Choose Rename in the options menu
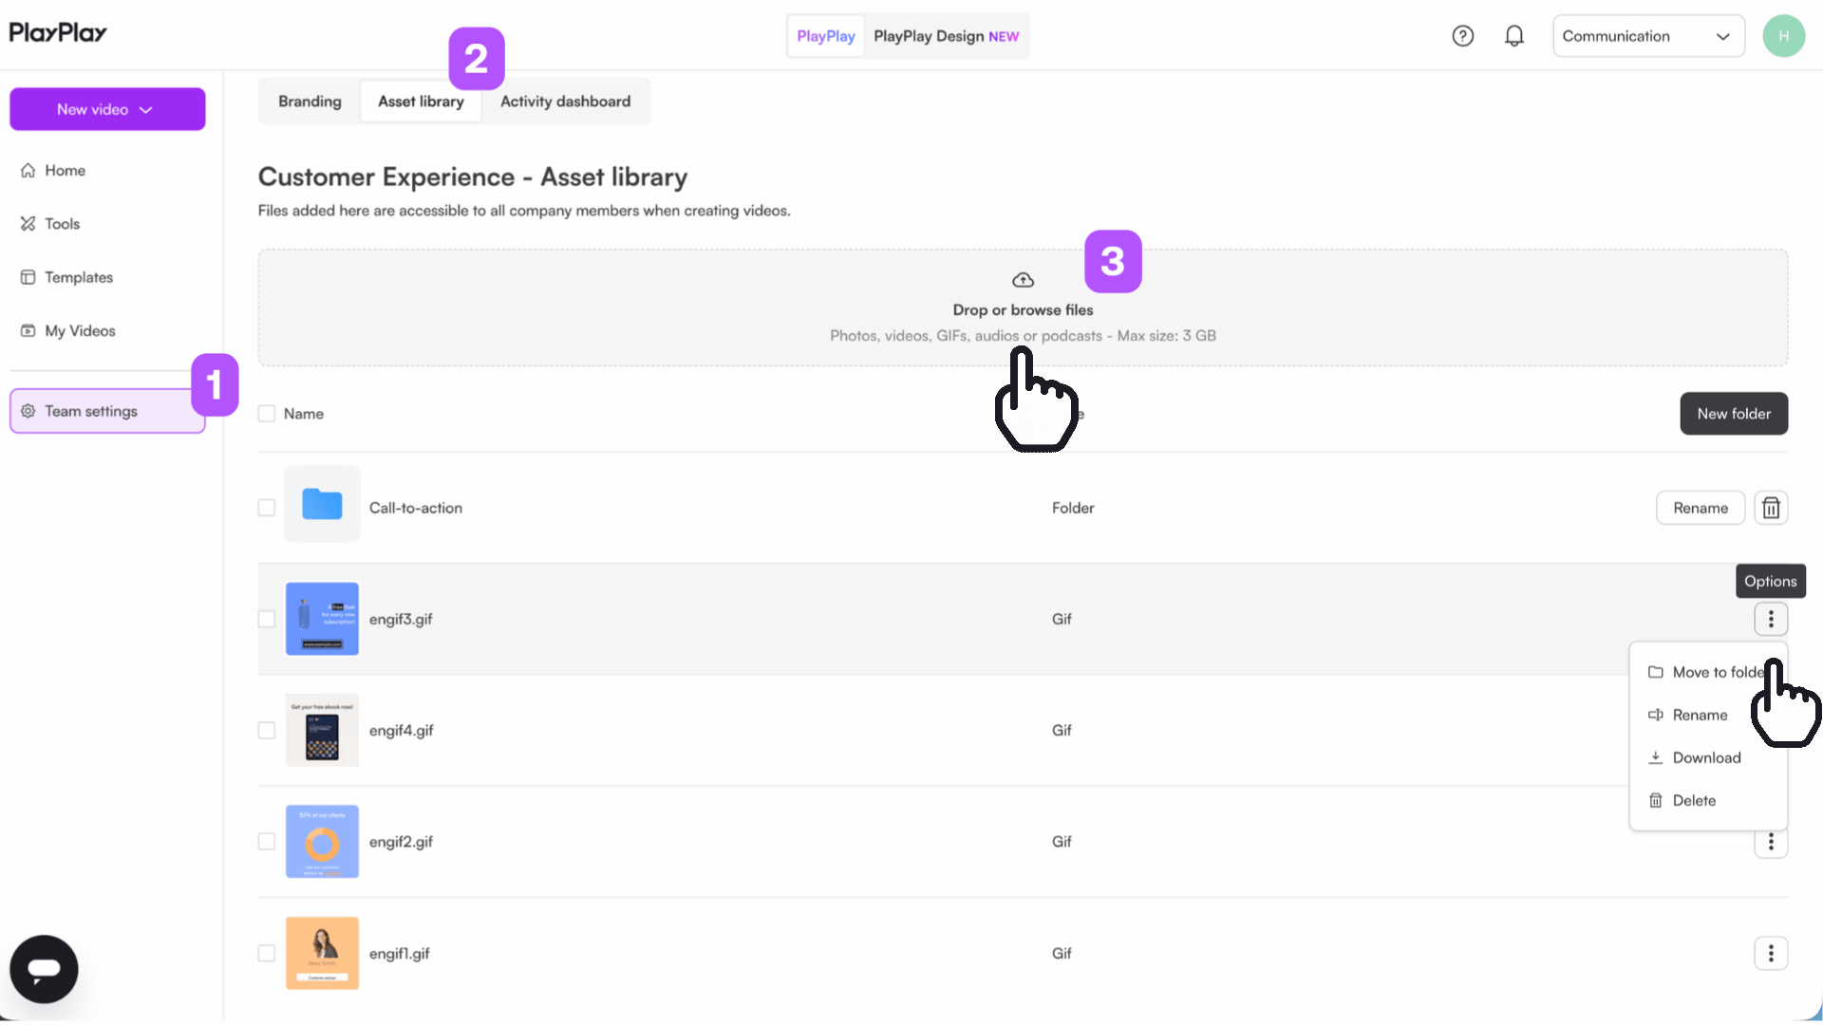This screenshot has width=1823, height=1025. coord(1708,715)
